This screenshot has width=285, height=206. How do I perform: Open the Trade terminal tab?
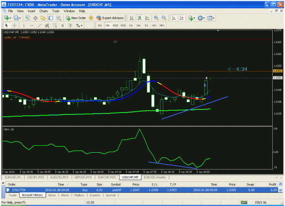click(x=12, y=195)
